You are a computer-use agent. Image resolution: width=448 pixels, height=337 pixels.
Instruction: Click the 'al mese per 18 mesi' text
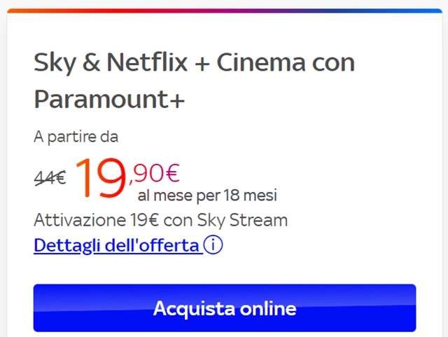pos(207,195)
